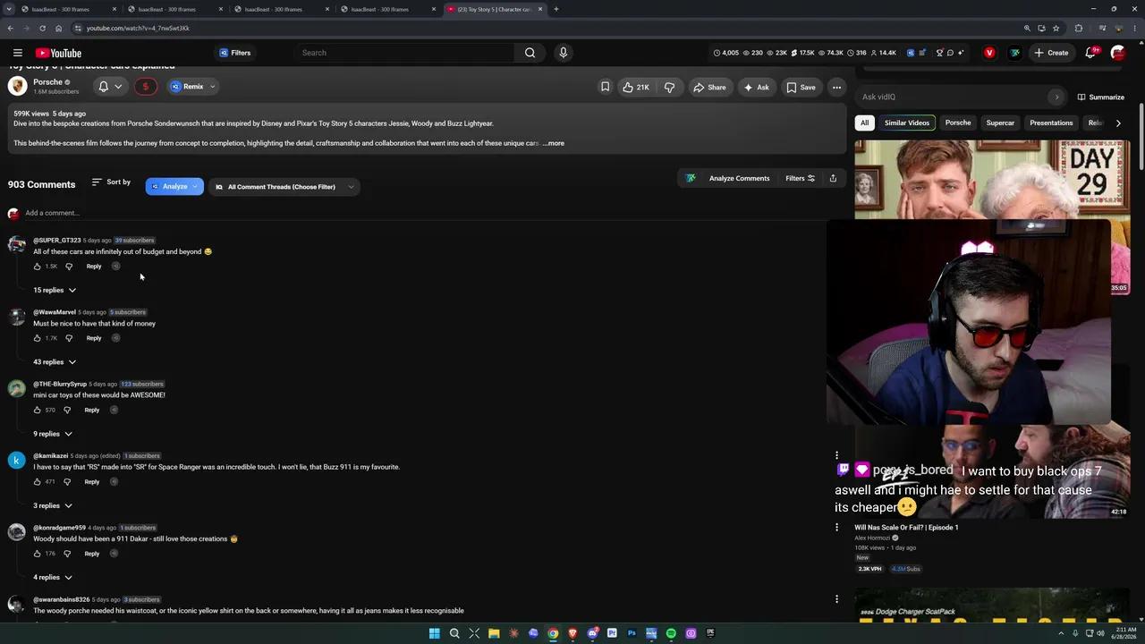The image size is (1145, 644).
Task: Open Spotify from the taskbar
Action: (x=671, y=633)
